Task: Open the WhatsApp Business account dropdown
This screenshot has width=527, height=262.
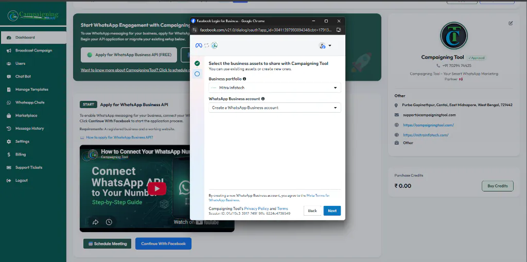Action: pyautogui.click(x=275, y=108)
